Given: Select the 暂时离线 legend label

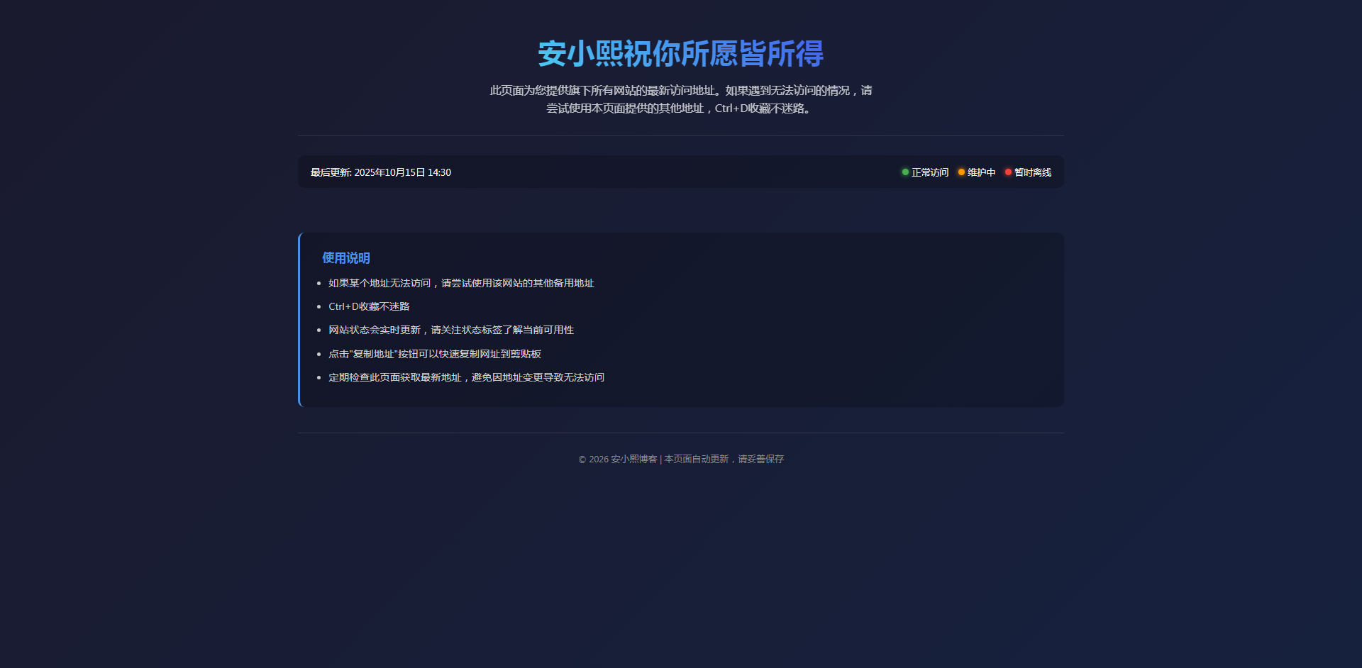Looking at the screenshot, I should click(x=1033, y=172).
